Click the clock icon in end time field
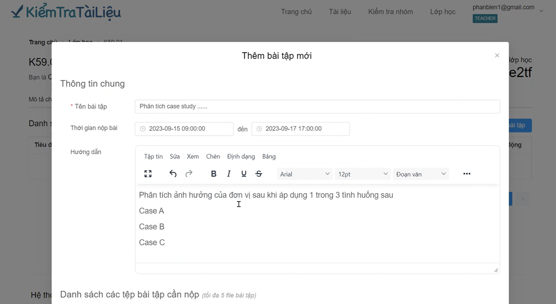 (x=259, y=129)
